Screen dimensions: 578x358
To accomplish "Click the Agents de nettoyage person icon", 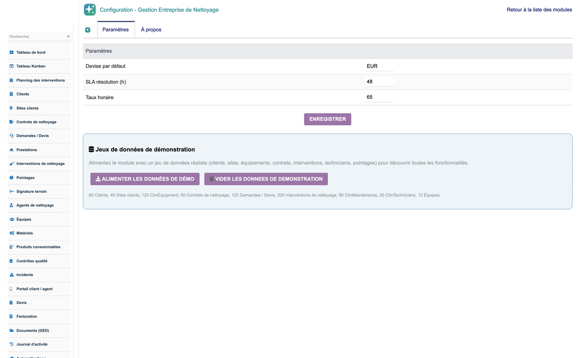I will [12, 205].
